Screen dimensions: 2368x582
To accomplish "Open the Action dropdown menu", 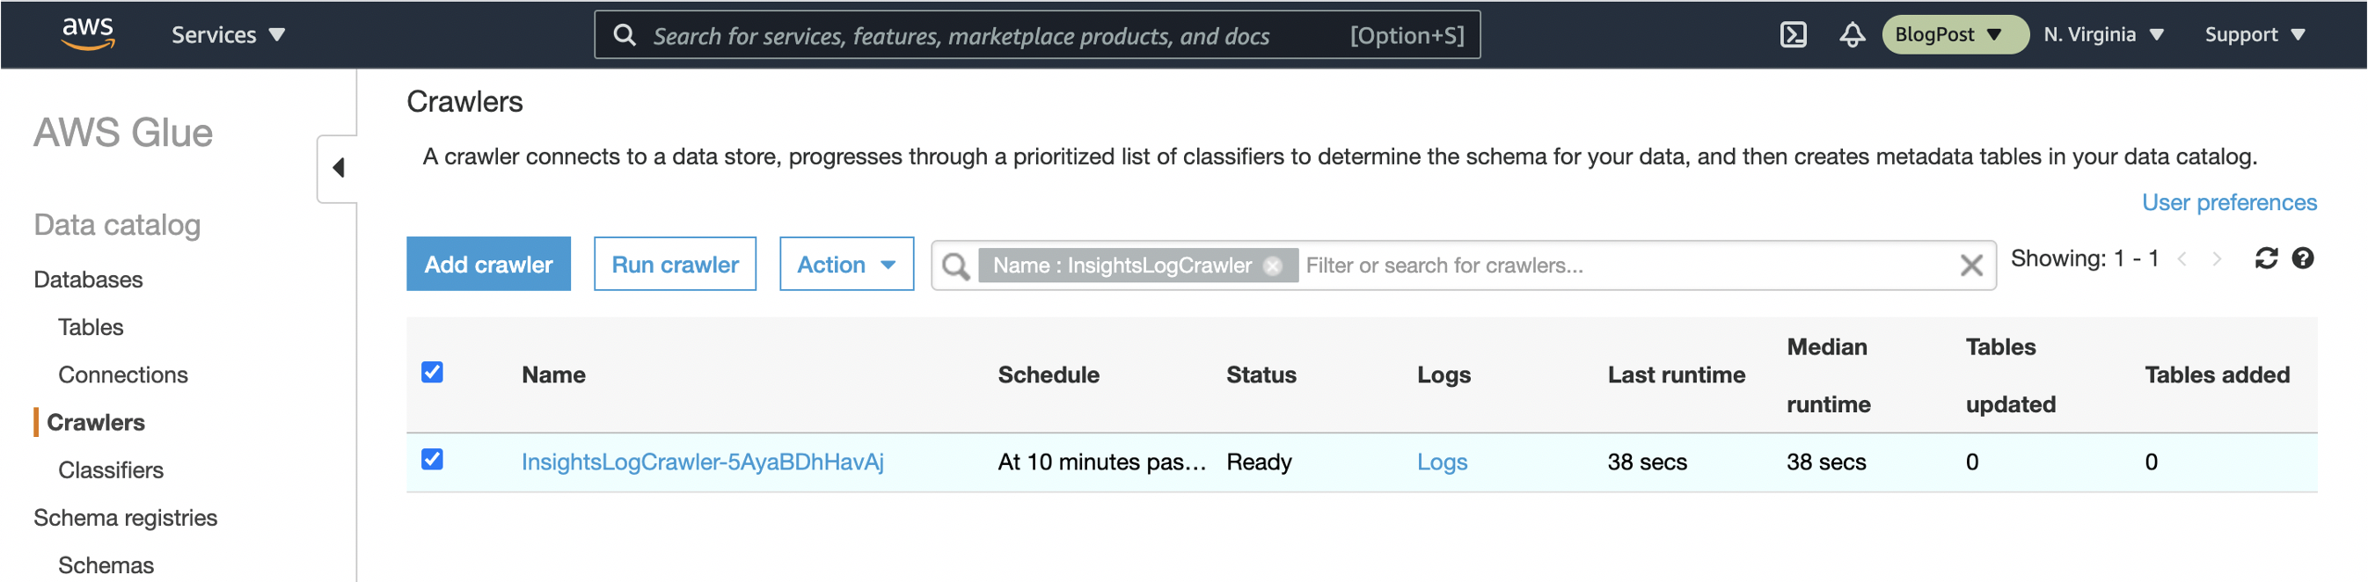I will 845,265.
